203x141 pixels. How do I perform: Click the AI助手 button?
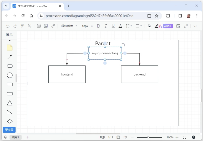168,26
